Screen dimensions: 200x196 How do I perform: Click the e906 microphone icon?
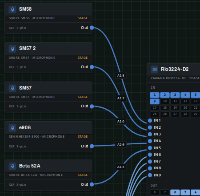[12, 128]
